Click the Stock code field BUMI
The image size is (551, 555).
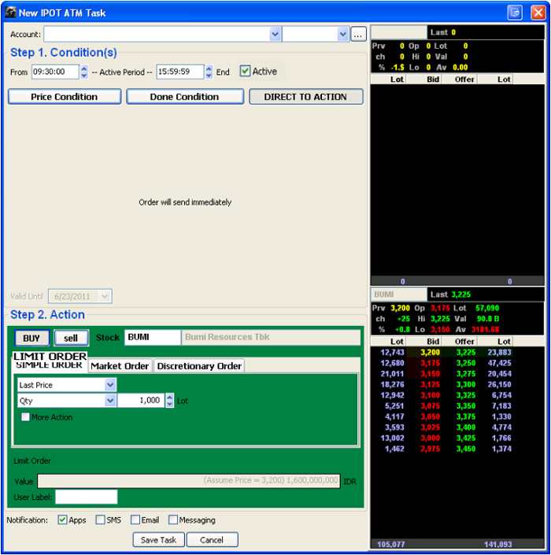(153, 337)
